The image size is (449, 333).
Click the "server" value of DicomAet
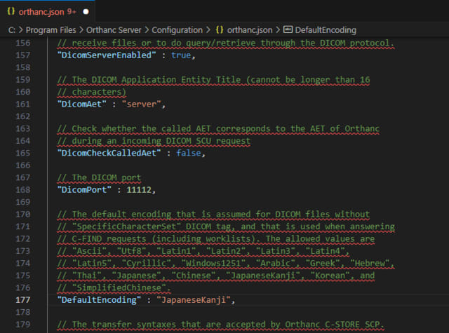click(142, 104)
